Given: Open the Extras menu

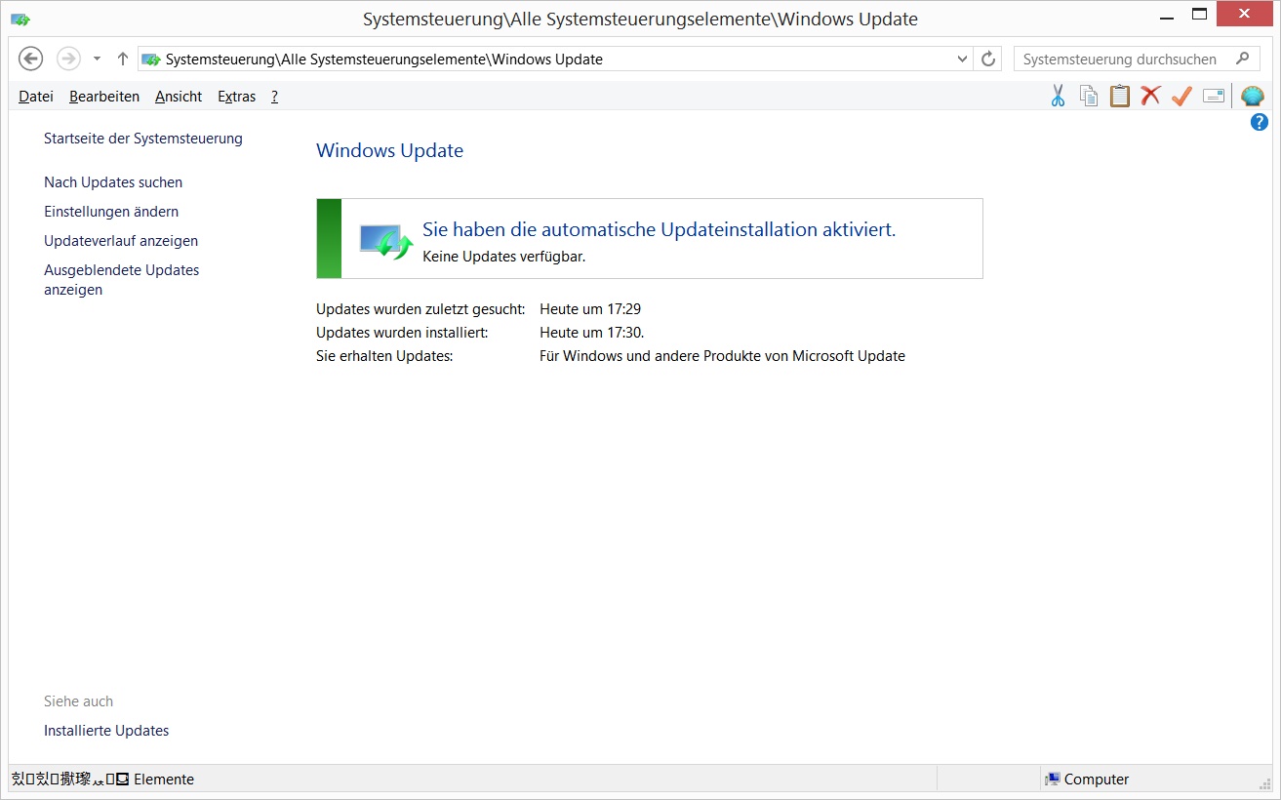Looking at the screenshot, I should (237, 97).
